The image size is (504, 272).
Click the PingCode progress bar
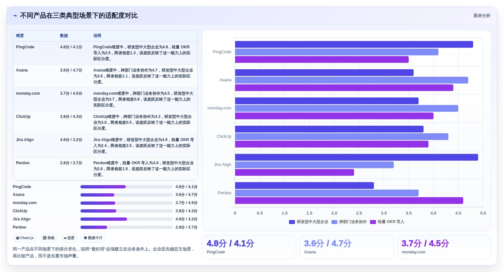click(126, 187)
